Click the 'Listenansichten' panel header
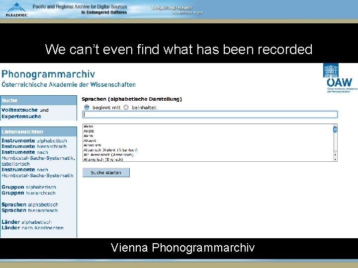 click(39, 132)
